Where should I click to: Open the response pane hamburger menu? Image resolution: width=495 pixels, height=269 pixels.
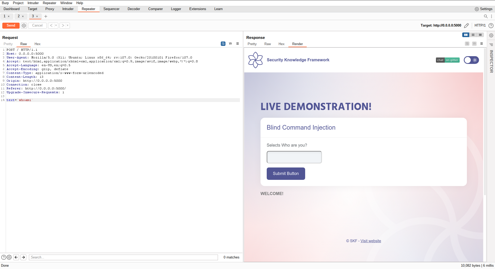click(482, 44)
